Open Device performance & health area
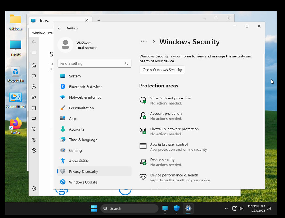Screen dimensions: 285x218 coord(175,177)
